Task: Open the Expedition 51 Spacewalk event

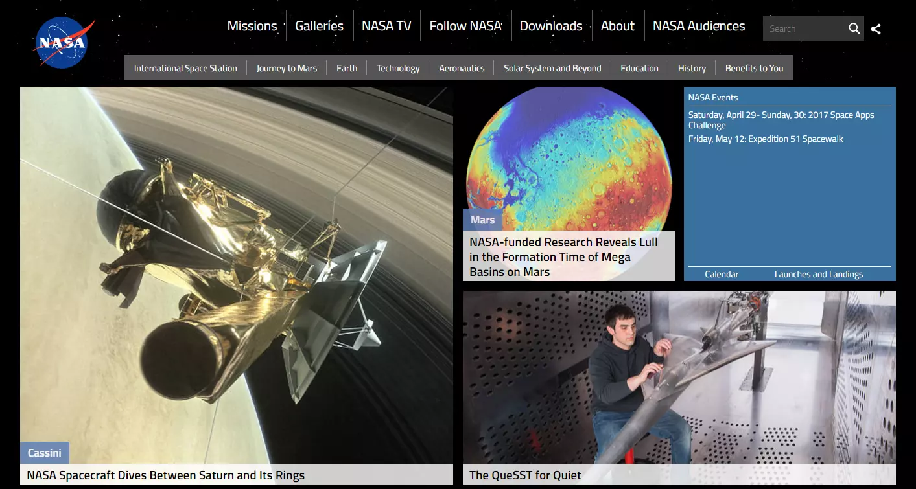Action: point(766,139)
